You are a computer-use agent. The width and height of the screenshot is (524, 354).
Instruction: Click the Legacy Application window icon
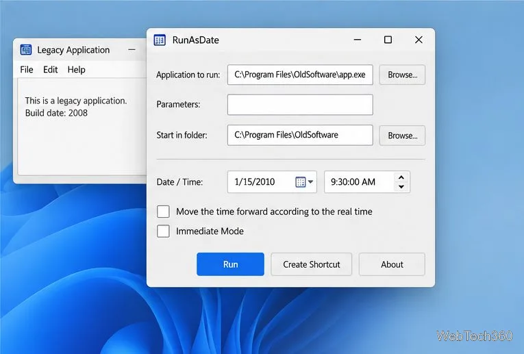pos(26,50)
